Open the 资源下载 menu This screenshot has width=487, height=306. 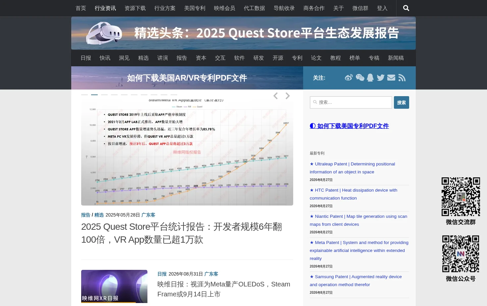135,8
